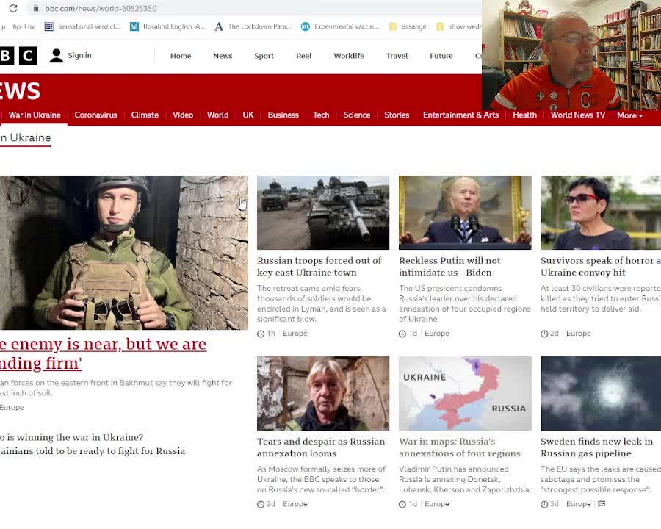Click the WordPress icon on the Rosalind English bookmark
Screen dimensions: 661x529
click(x=134, y=26)
